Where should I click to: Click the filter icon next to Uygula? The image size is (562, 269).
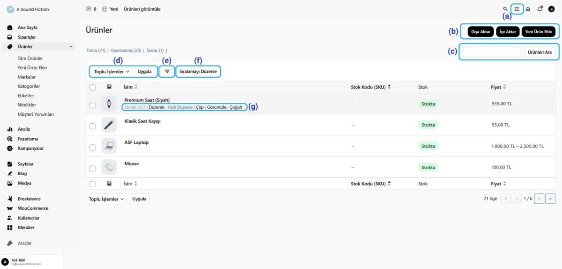tap(167, 71)
